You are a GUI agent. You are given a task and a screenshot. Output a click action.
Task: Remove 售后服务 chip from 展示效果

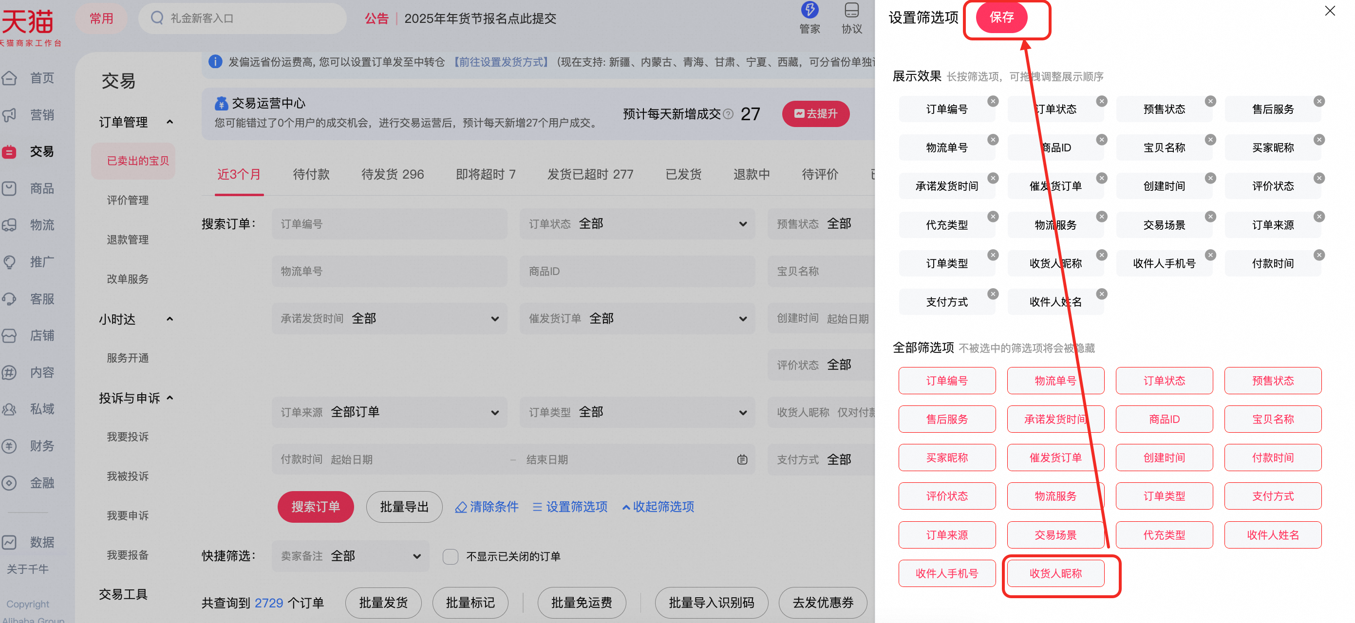click(x=1318, y=101)
